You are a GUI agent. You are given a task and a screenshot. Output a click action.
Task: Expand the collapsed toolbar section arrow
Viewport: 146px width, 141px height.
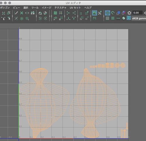point(50,16)
